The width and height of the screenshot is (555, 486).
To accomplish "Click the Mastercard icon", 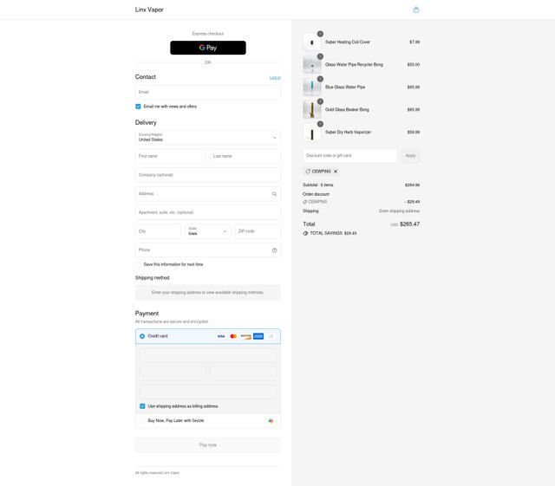I will [x=233, y=336].
